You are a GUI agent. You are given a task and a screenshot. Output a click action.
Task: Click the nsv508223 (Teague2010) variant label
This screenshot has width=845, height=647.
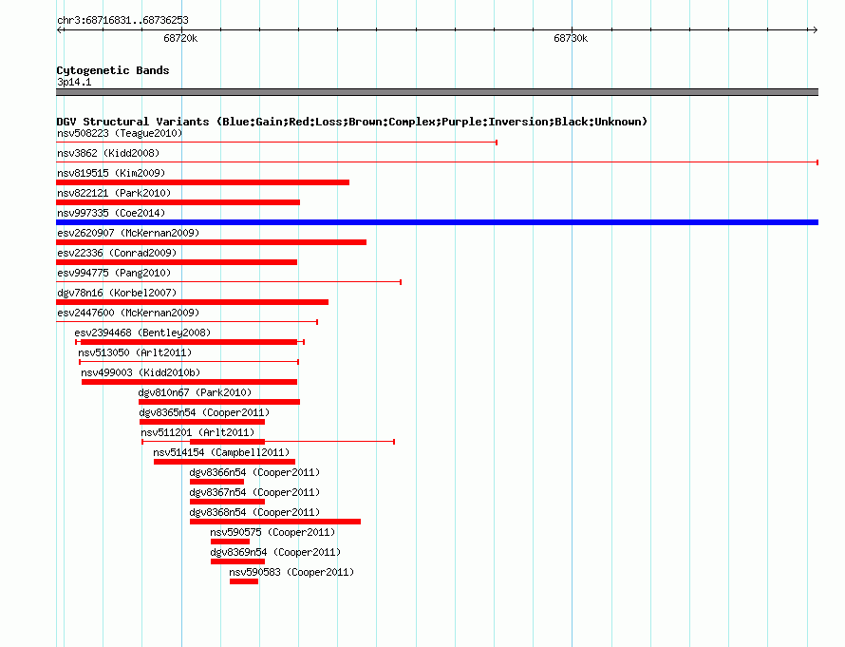120,133
